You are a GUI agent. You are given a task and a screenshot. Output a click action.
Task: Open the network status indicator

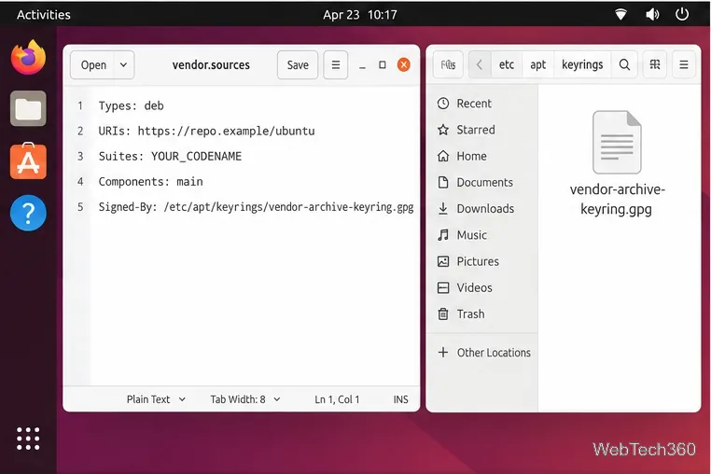[620, 15]
